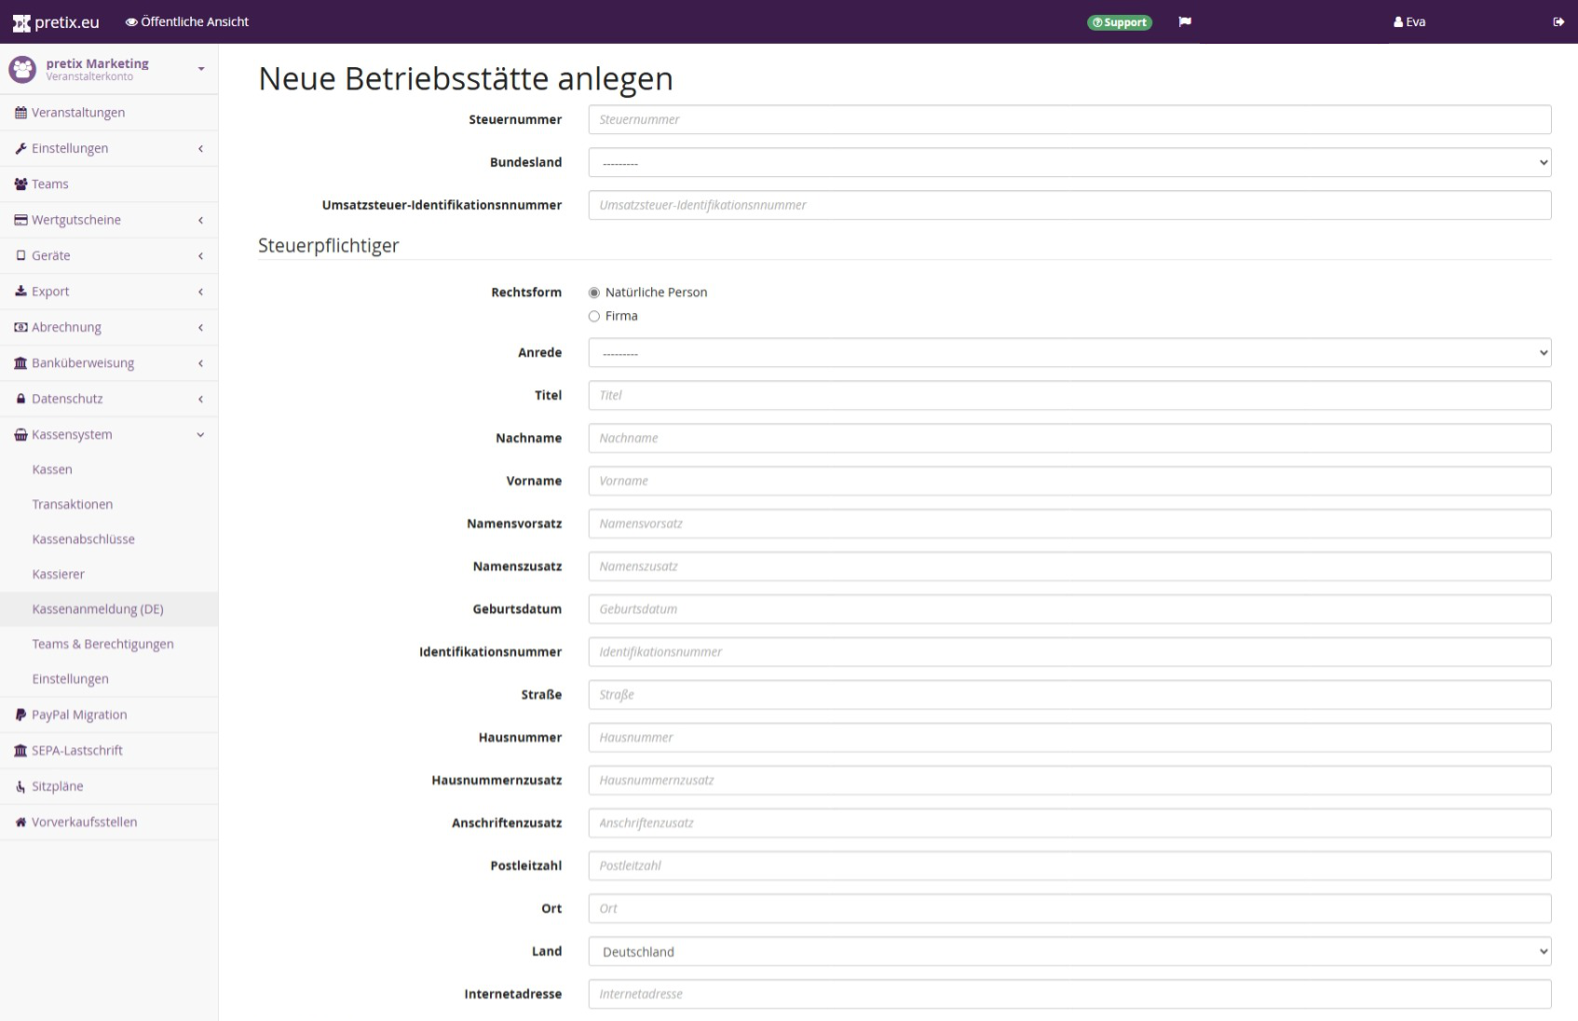Click the PayPal icon in sidebar
Image resolution: width=1578 pixels, height=1021 pixels.
[x=20, y=715]
